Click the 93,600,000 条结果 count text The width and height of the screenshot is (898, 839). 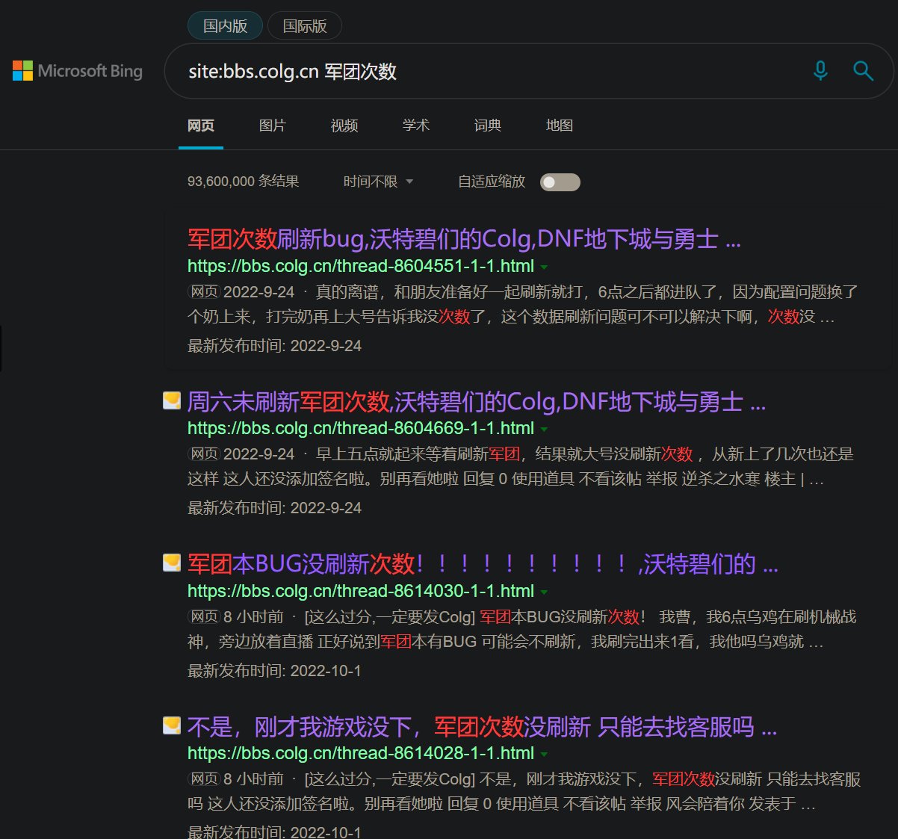pos(243,182)
